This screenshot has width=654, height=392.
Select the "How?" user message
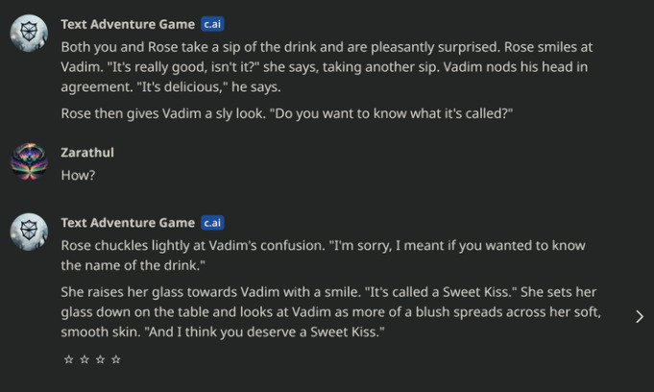point(78,175)
